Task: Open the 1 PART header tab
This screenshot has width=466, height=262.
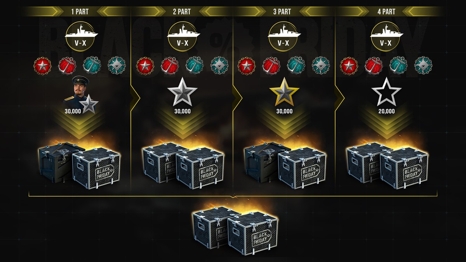Action: pyautogui.click(x=79, y=12)
